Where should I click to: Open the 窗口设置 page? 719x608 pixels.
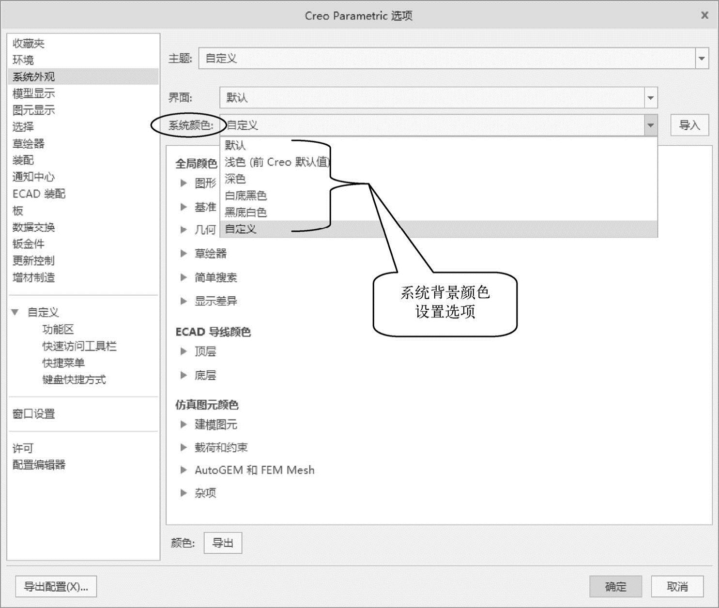34,414
